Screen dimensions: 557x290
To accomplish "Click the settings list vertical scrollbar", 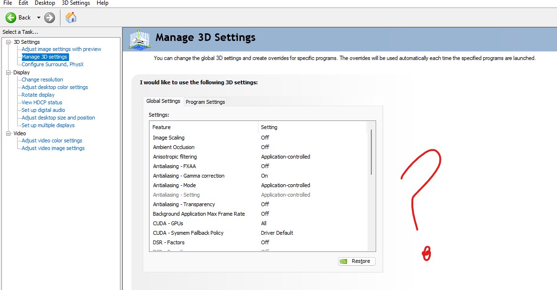I will 371,152.
